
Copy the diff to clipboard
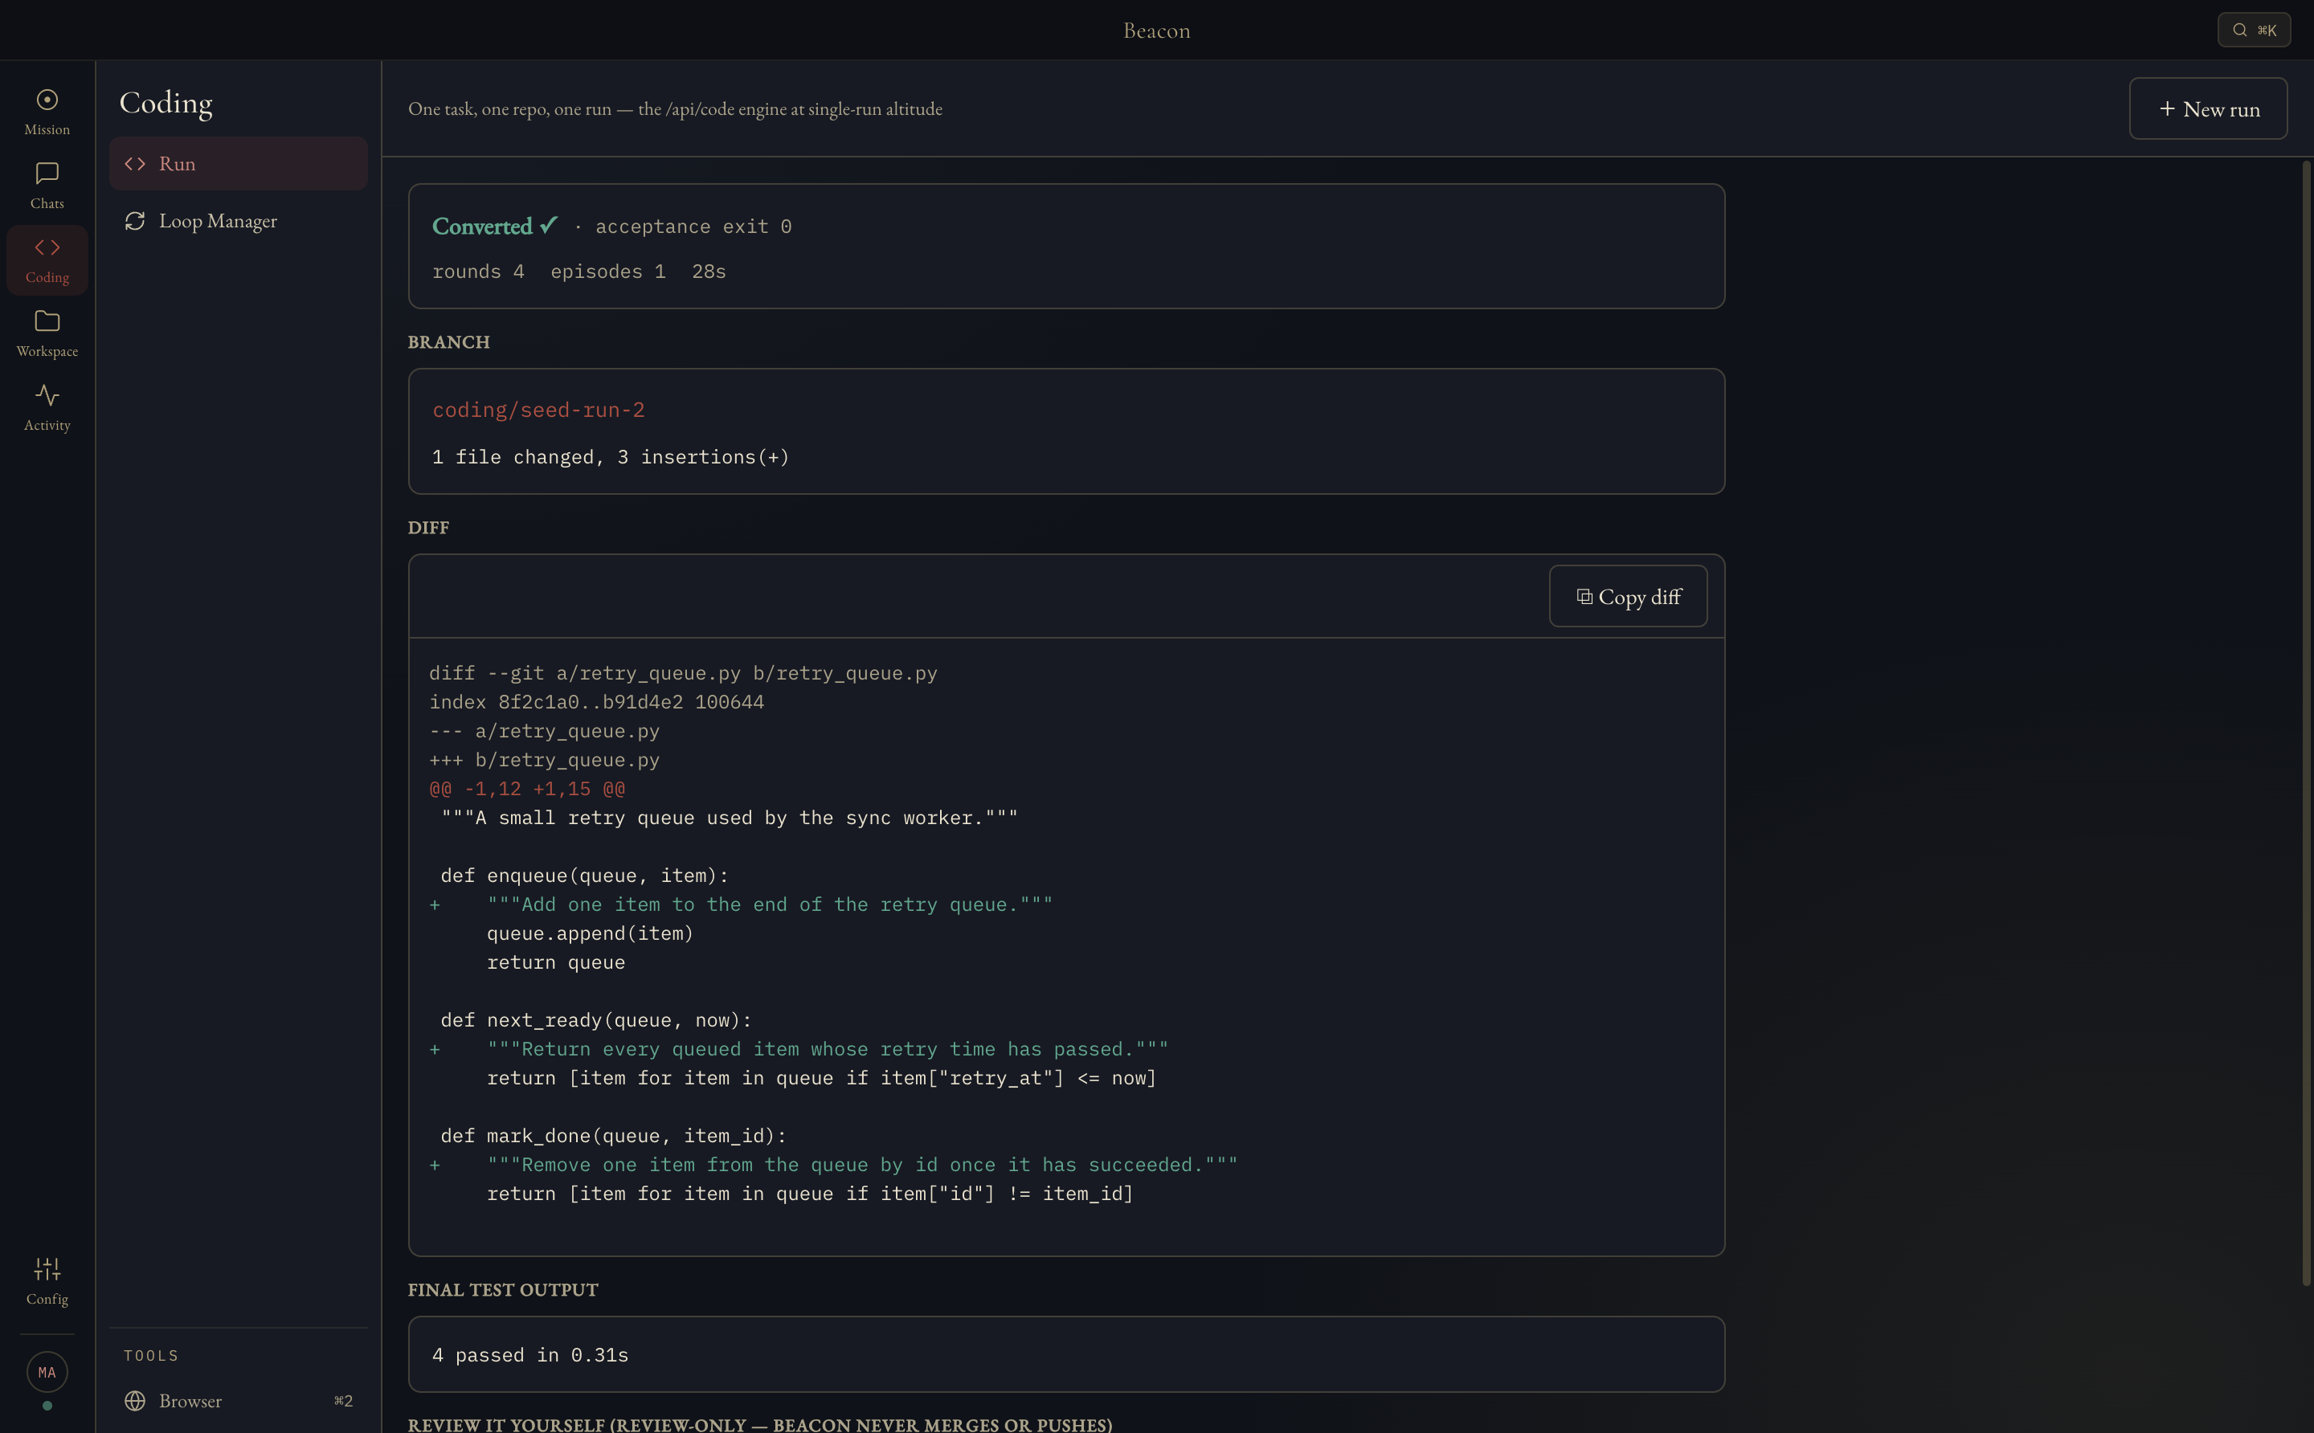(x=1628, y=596)
